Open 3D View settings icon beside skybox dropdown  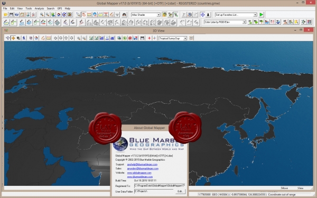pos(191,38)
